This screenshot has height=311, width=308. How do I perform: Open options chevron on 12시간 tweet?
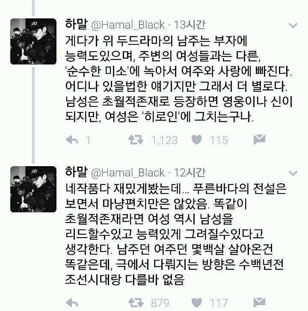293,173
